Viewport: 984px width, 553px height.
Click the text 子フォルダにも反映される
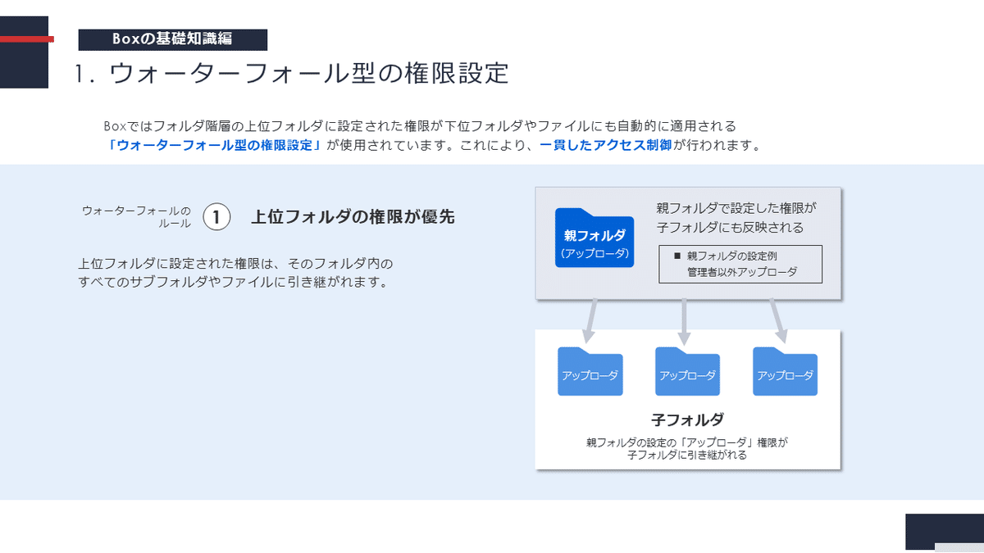point(730,227)
